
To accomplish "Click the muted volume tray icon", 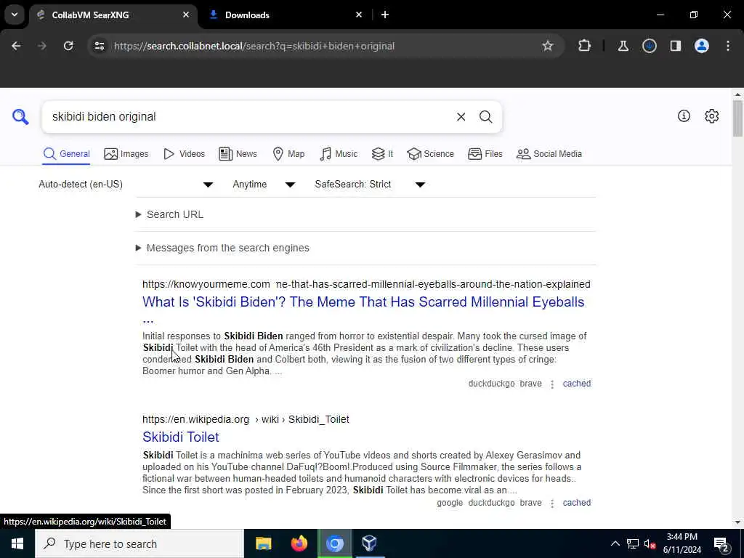I will tap(650, 543).
